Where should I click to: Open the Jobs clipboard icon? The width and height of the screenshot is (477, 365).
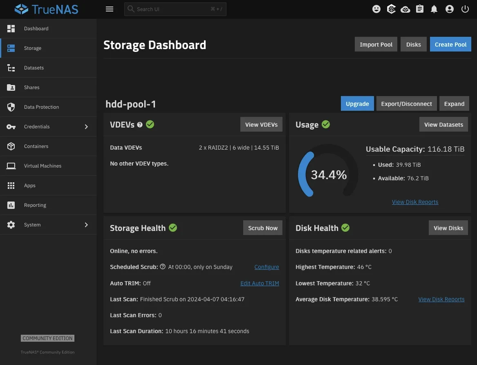tap(420, 9)
